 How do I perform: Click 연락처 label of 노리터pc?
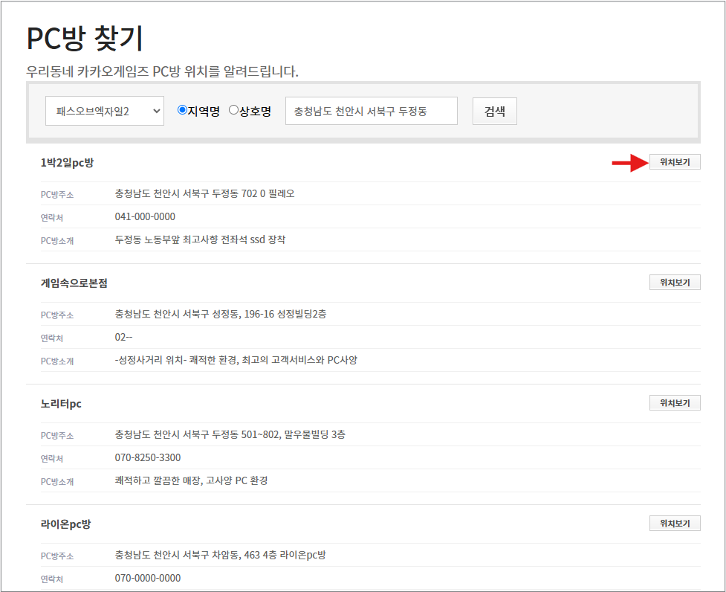[x=52, y=459]
